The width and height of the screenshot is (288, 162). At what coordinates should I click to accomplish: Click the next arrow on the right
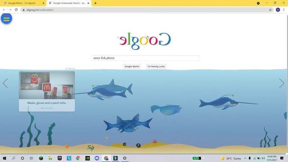click(x=282, y=83)
